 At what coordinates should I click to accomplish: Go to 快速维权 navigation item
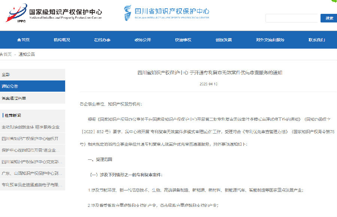tap(183, 40)
